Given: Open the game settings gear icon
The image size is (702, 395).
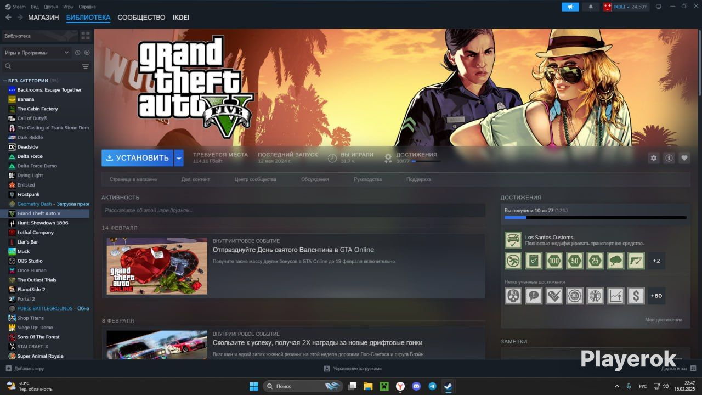Looking at the screenshot, I should 654,158.
